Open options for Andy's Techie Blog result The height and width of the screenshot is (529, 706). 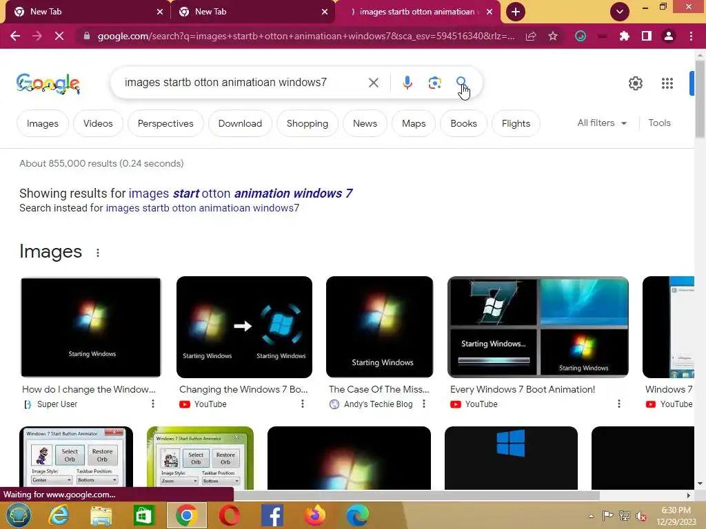(x=424, y=404)
